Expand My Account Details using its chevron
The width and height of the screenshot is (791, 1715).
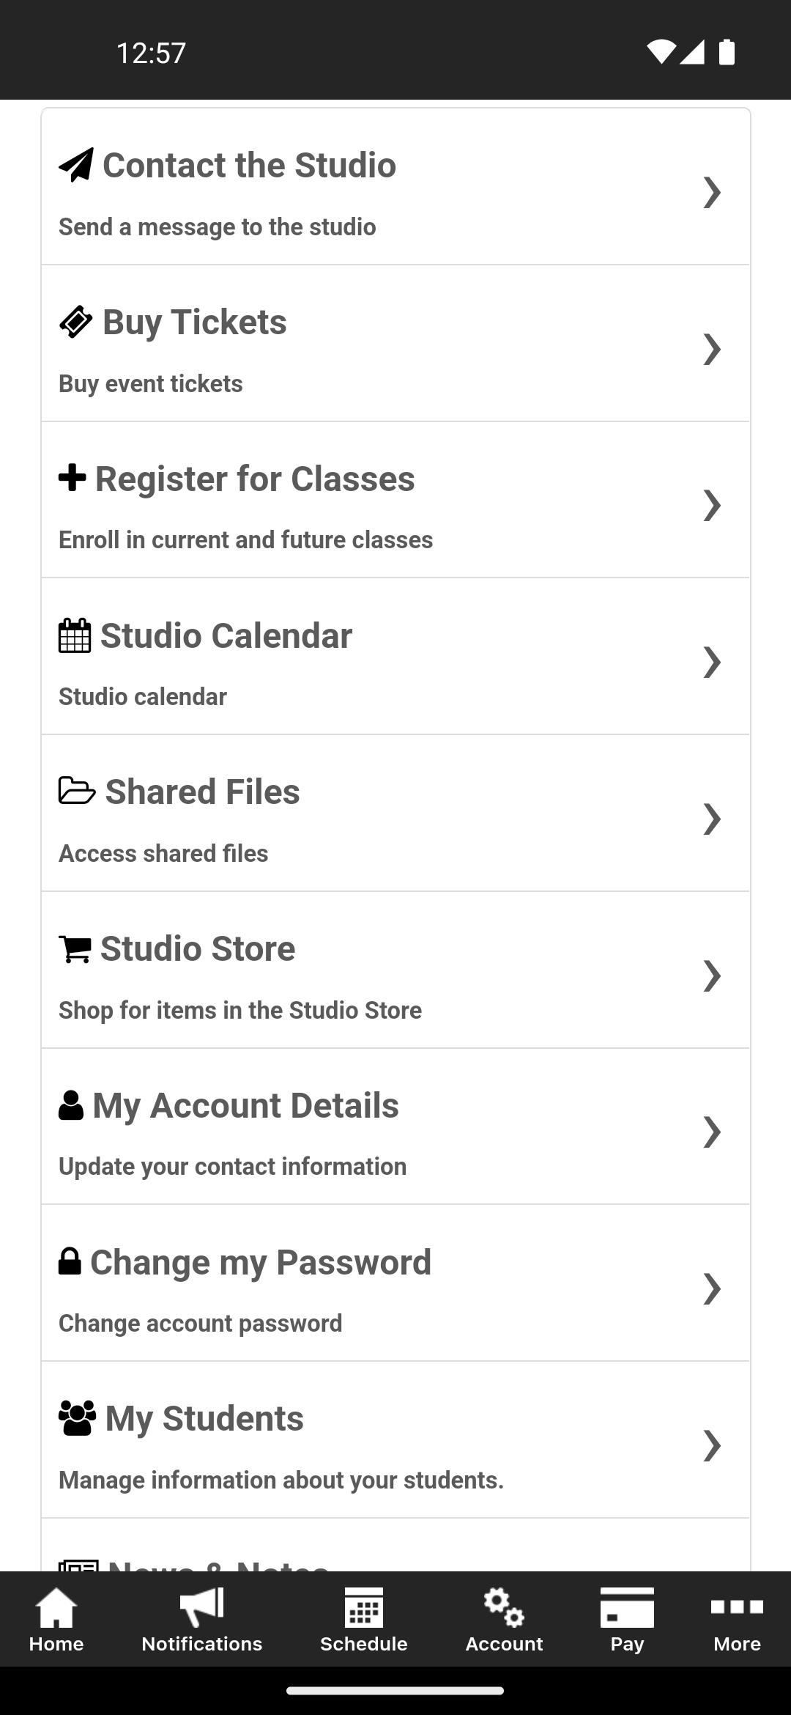711,1132
